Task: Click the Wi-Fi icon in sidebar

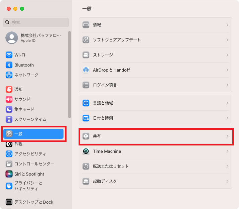Action: coord(9,55)
